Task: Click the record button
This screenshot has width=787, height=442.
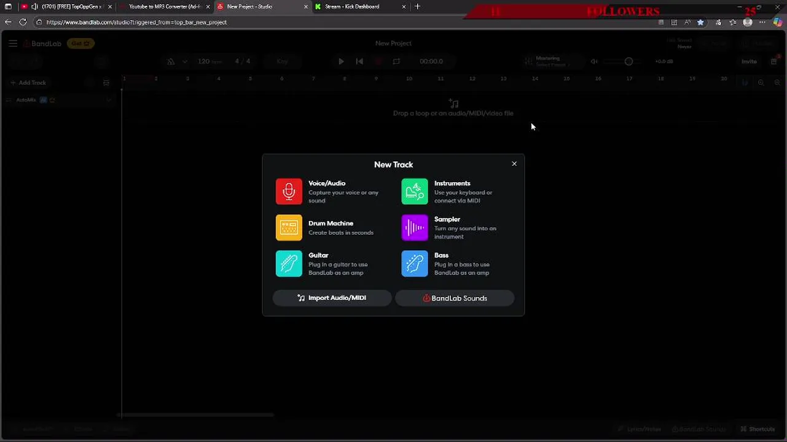Action: 378,61
